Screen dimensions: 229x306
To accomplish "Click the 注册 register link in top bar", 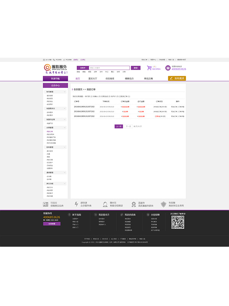I will click(83, 60).
